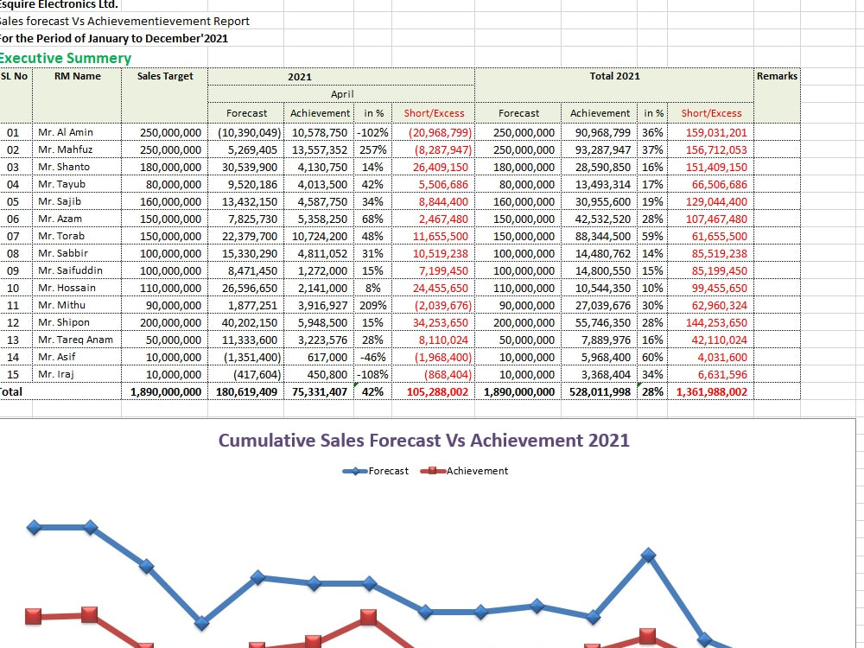Viewport: 864px width, 648px height.
Task: Click yearly short/excess 4,031,600 cell
Action: pos(711,357)
